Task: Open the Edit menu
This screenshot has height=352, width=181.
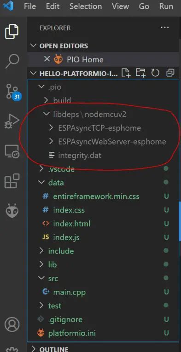Action: pyautogui.click(x=53, y=6)
